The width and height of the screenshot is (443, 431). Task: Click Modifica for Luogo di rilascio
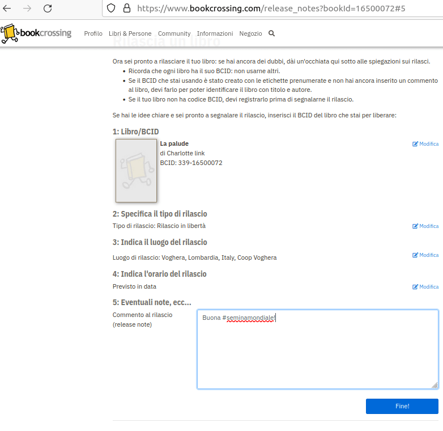[x=425, y=255]
